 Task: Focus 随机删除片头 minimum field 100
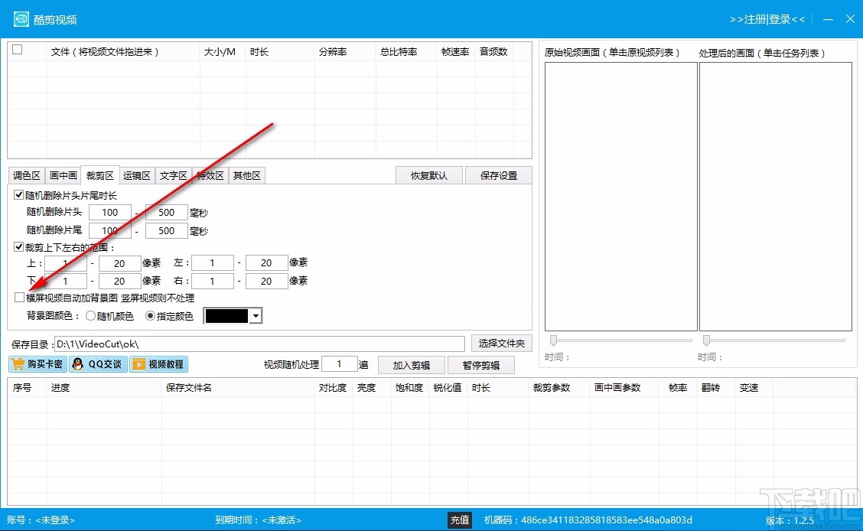(110, 213)
